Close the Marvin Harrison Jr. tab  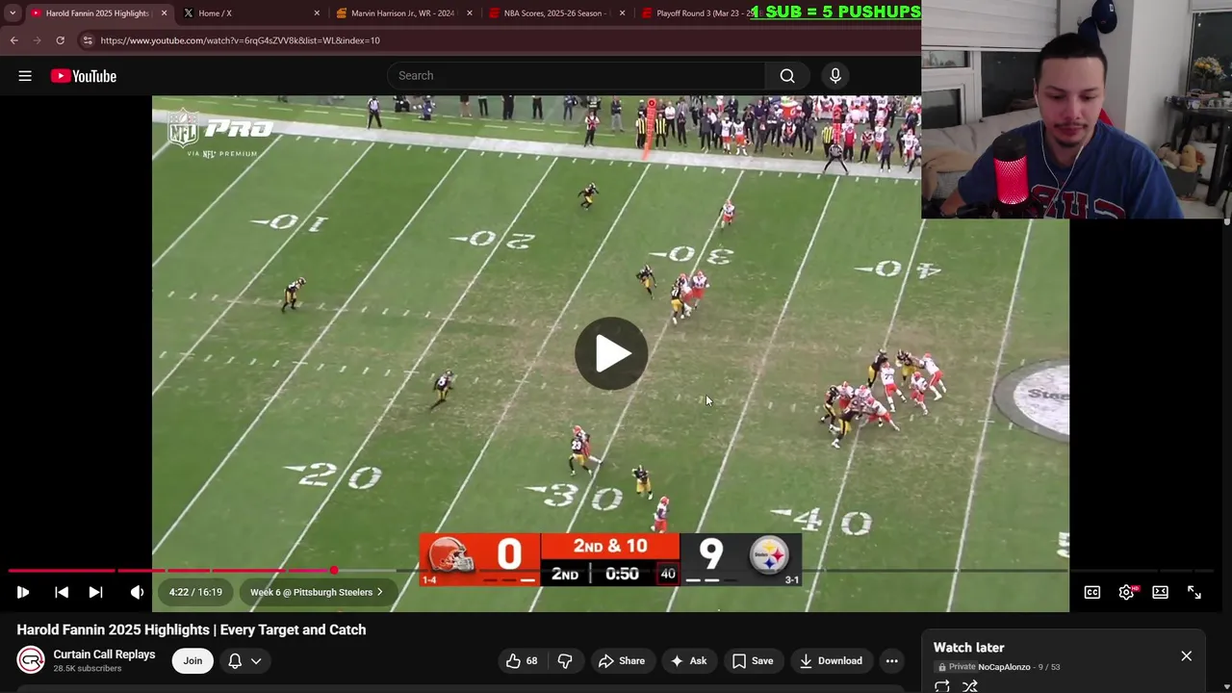470,13
